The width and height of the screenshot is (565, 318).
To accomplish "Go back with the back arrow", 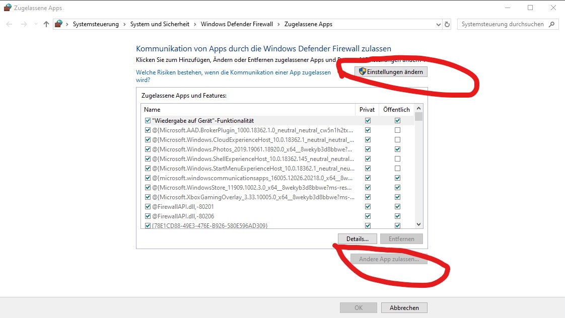I will 10,24.
